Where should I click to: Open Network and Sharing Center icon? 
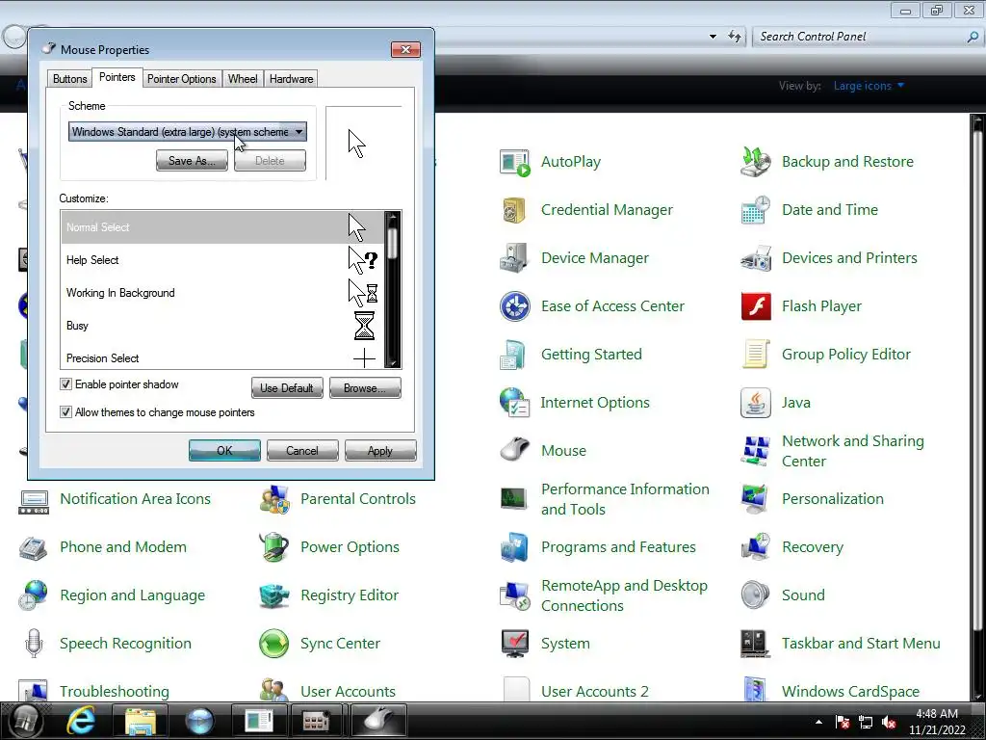click(755, 451)
